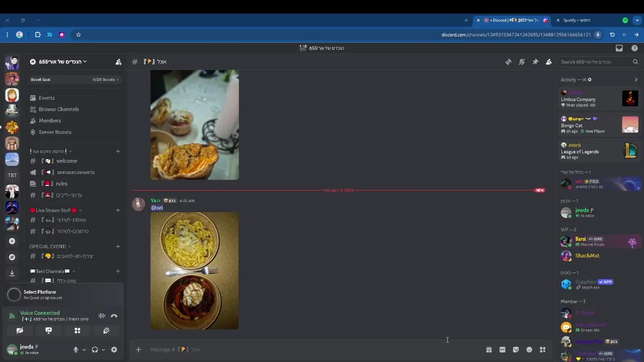Add channel to Text Channels category
Viewport: 644px width, 362px height.
(118, 271)
